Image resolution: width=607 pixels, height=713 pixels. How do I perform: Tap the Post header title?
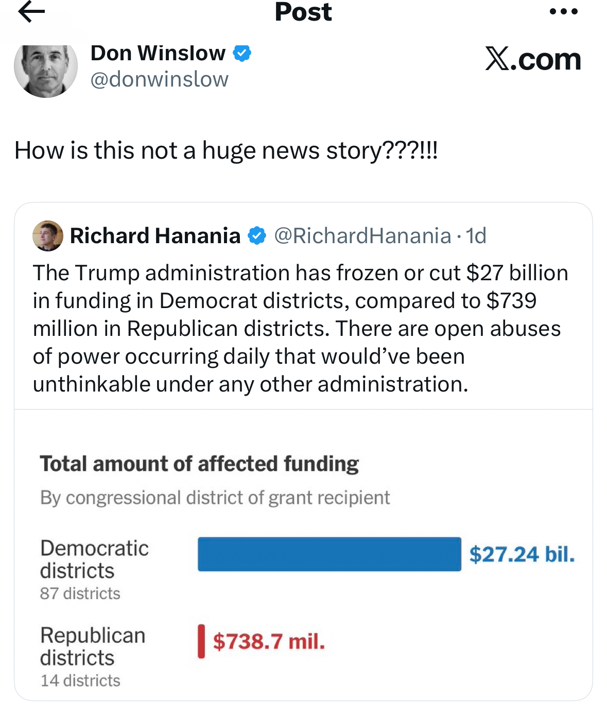(303, 12)
